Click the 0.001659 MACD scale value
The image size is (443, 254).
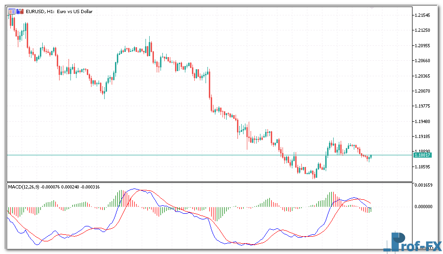424,186
